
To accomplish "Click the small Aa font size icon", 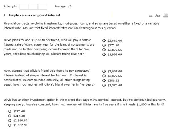I will 151,16.
